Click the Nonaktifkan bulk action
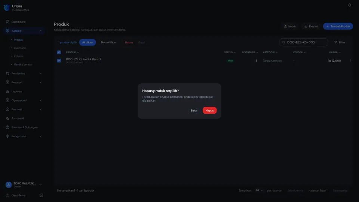The height and width of the screenshot is (202, 359). (109, 42)
